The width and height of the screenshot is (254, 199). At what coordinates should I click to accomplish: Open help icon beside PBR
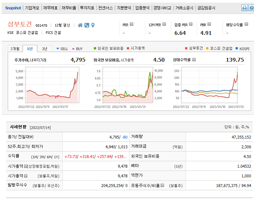click(209, 24)
